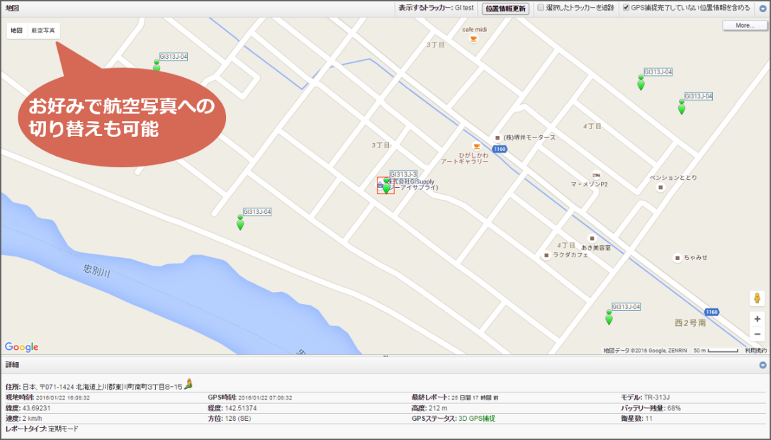Click the バッテリー残量 68% value
This screenshot has width=771, height=440.
click(x=674, y=408)
